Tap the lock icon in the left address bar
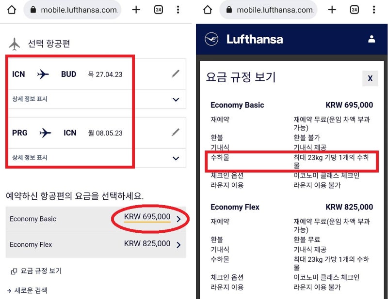The height and width of the screenshot is (299, 388). [33, 10]
